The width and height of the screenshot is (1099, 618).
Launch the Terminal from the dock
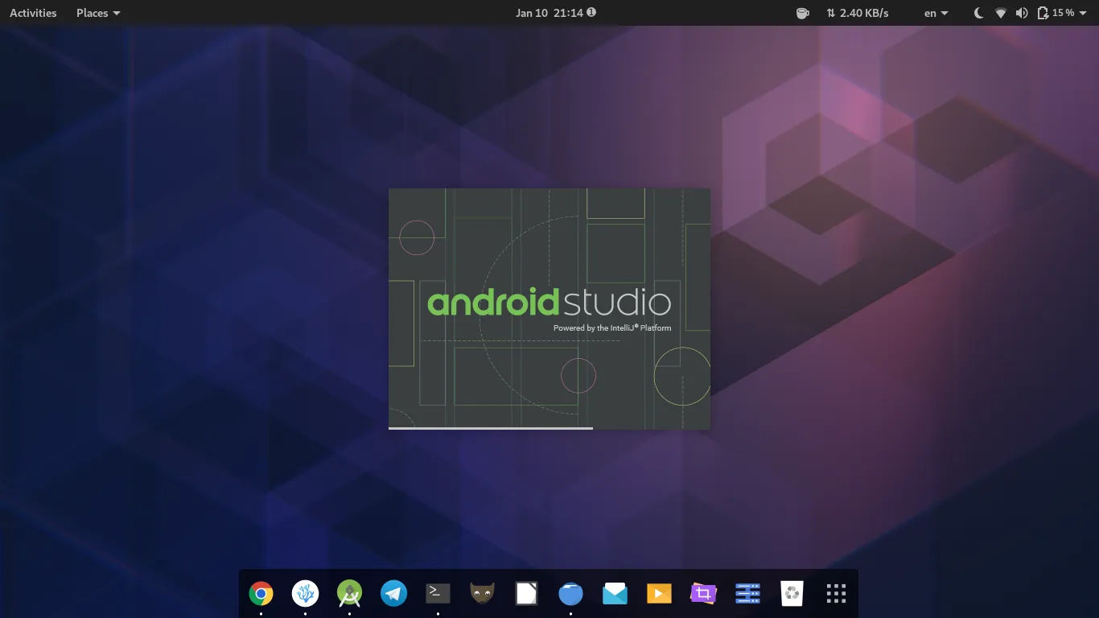[438, 594]
